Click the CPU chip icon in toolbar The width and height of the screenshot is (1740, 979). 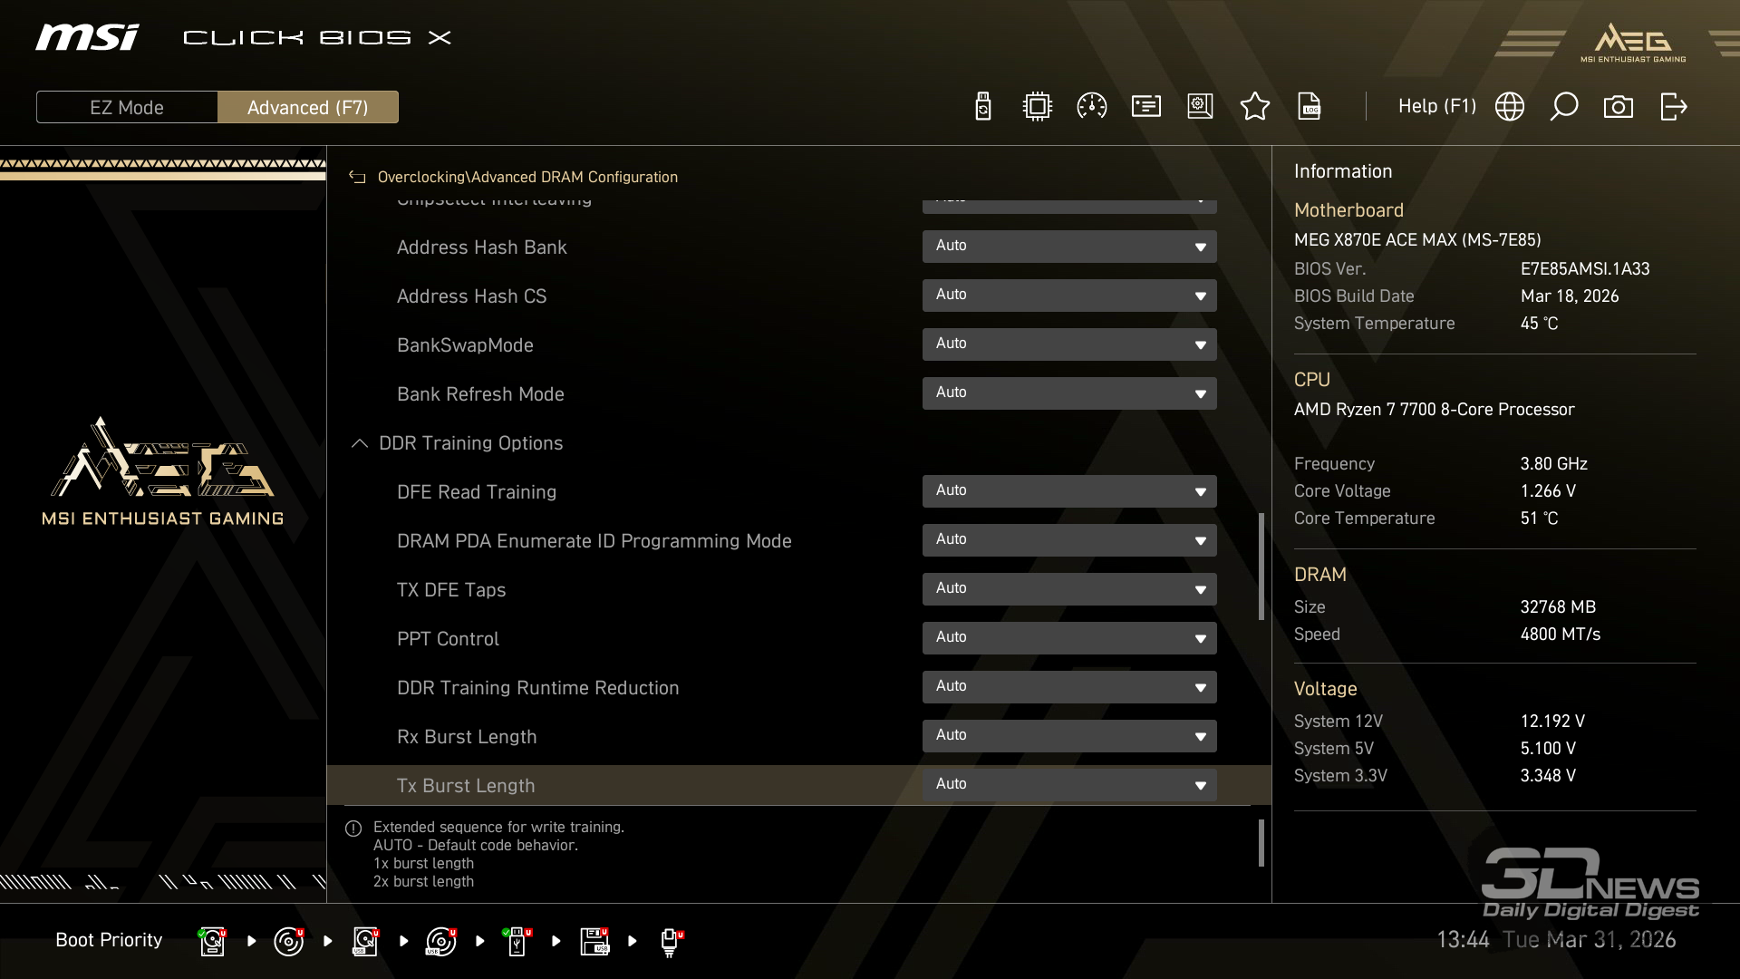click(x=1037, y=107)
